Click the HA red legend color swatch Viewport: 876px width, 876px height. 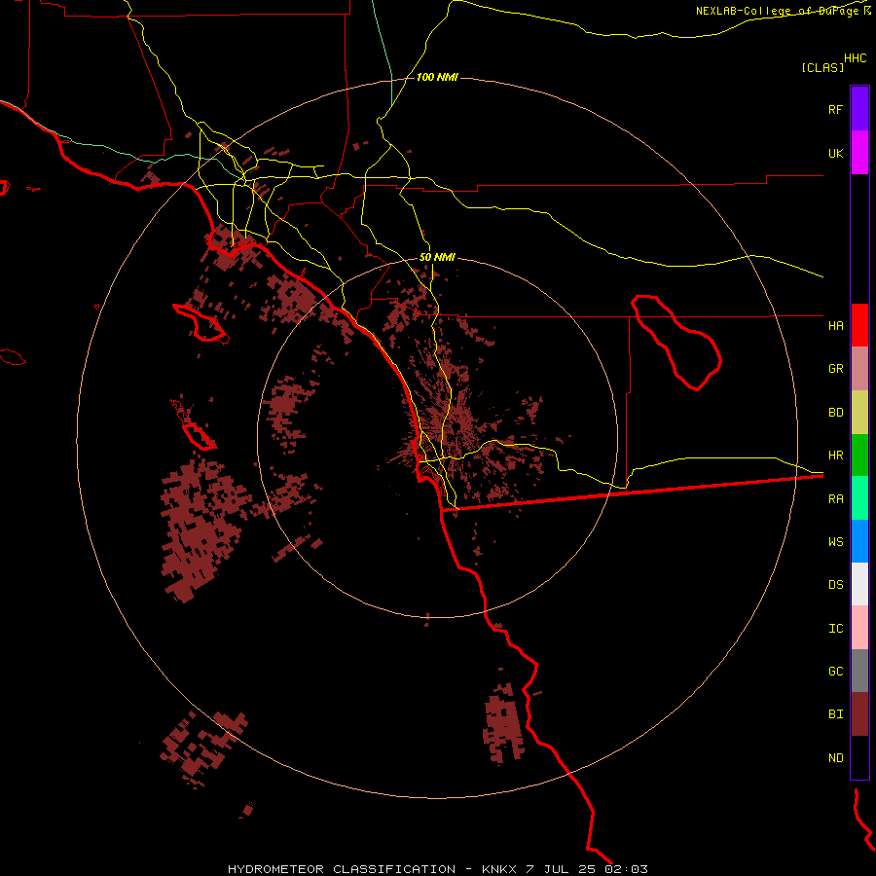pyautogui.click(x=859, y=325)
